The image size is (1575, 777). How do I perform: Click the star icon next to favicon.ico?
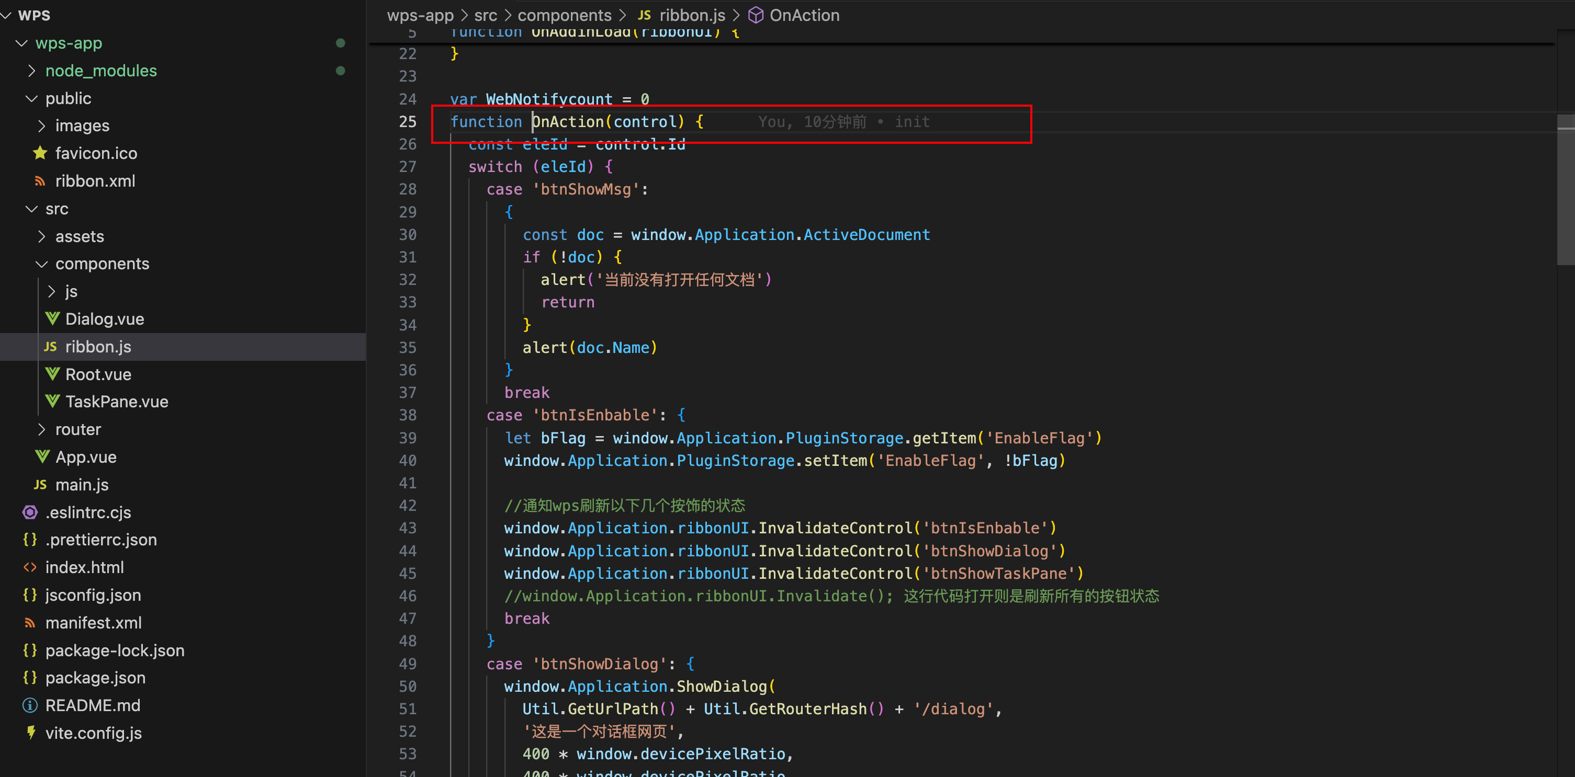tap(40, 153)
